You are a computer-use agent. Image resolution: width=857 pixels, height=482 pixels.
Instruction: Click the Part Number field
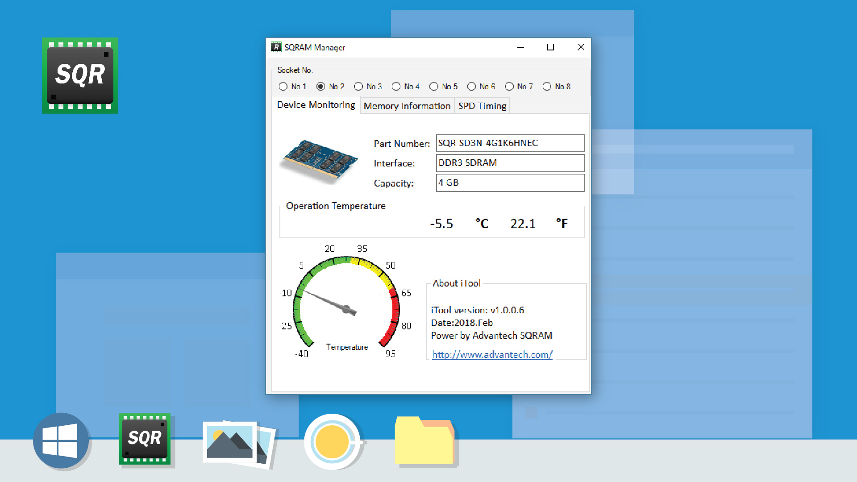click(x=510, y=143)
